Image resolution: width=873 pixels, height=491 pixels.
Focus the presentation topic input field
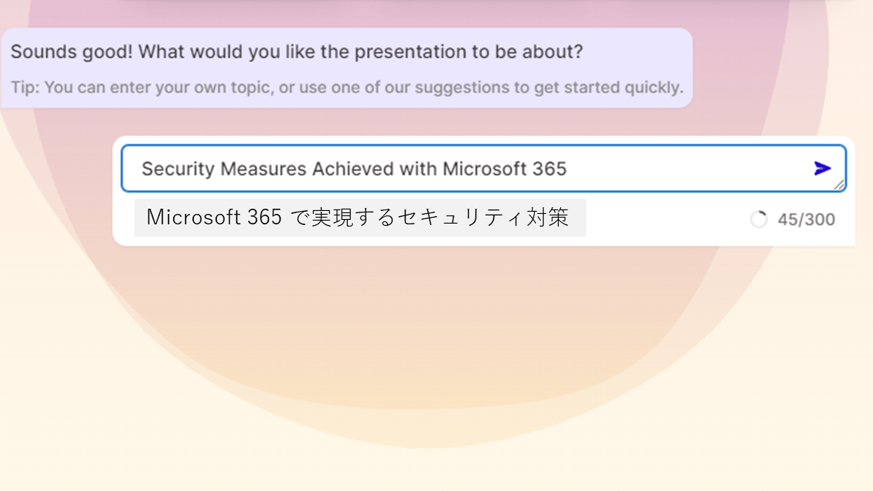point(484,168)
